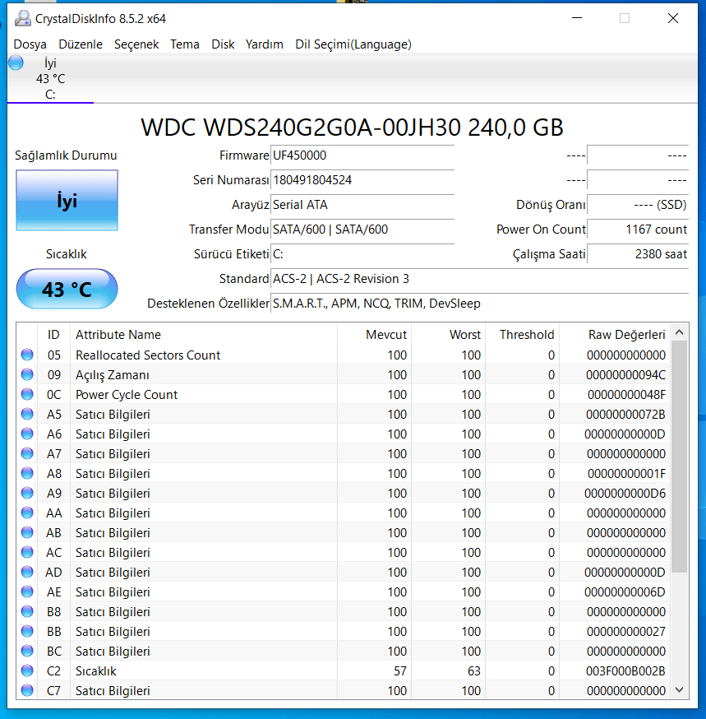Click status orb for attribute AB
This screenshot has height=719, width=706.
(27, 532)
